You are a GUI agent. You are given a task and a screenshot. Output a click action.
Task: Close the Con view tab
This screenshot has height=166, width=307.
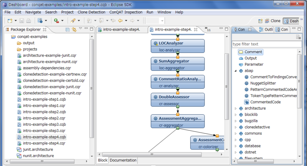click(250, 29)
